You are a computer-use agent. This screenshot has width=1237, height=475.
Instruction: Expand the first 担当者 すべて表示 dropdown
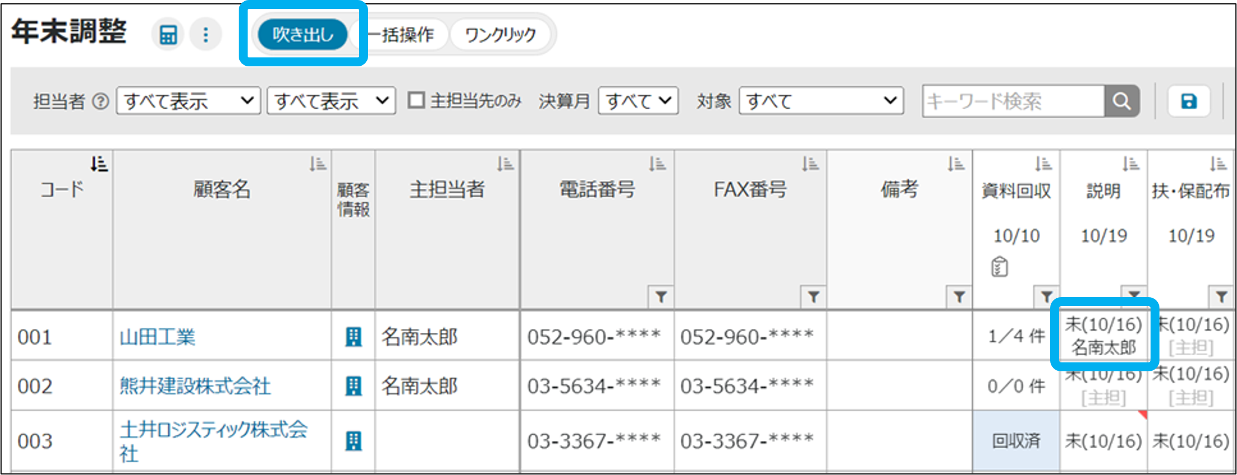(x=188, y=101)
